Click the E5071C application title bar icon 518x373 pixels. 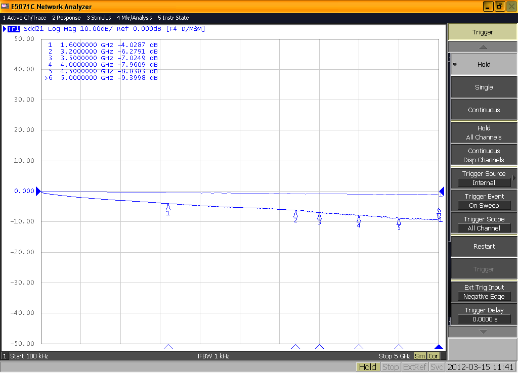5,7
